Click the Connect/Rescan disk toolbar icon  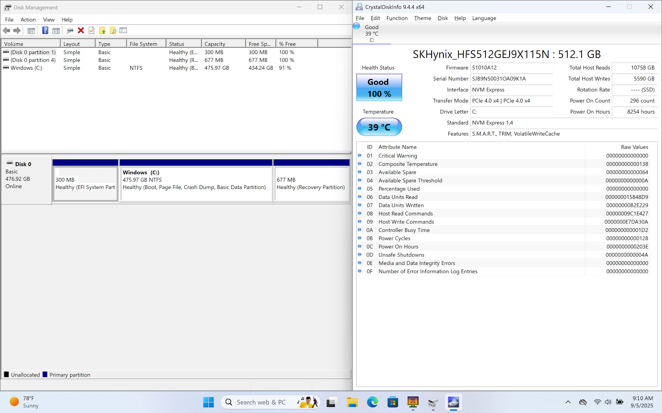70,30
